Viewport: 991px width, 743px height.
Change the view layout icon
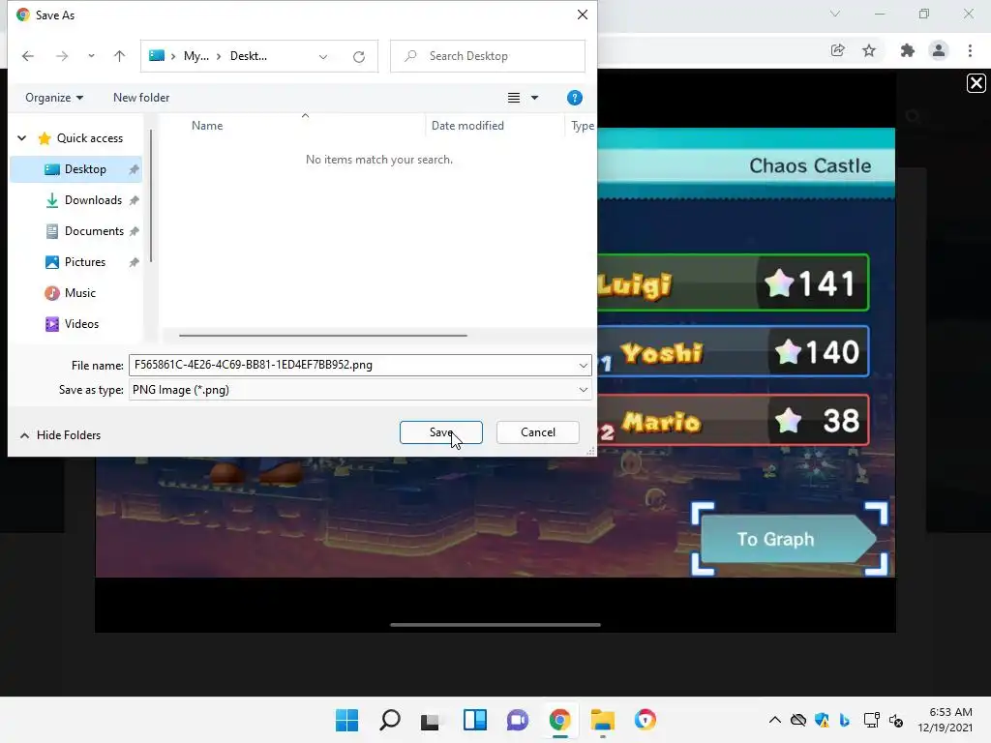514,98
